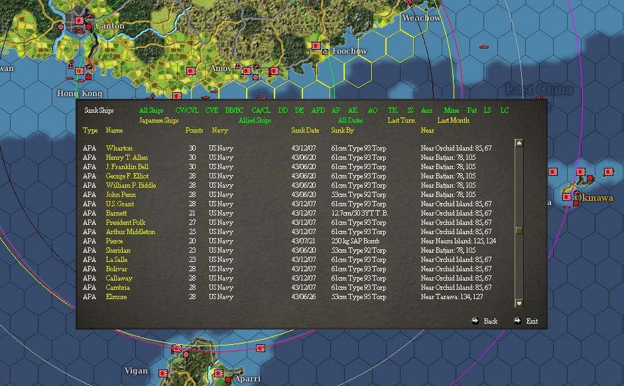Select the Amoy base flag icon
This screenshot has height=386, width=624.
pos(247,71)
